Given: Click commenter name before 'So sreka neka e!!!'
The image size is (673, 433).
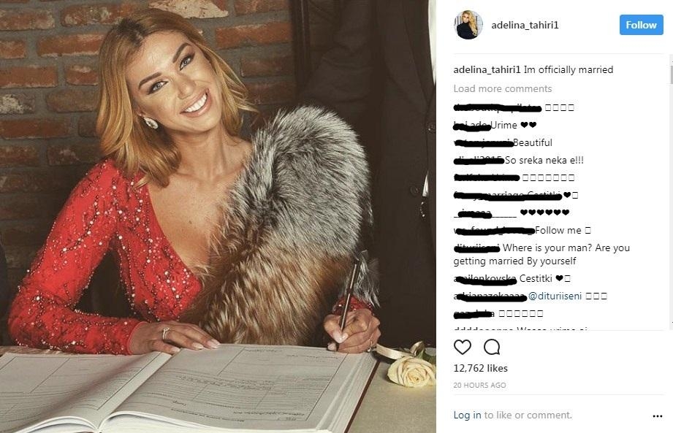Looking at the screenshot, I should click(479, 161).
